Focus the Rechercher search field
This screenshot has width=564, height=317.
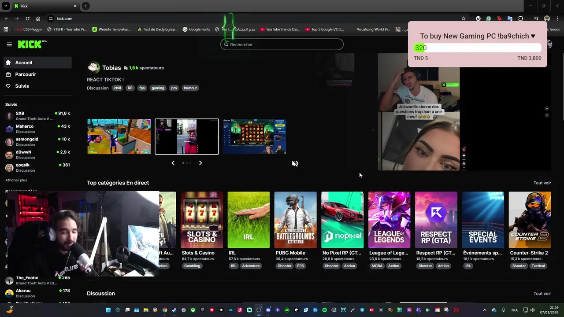pos(282,44)
